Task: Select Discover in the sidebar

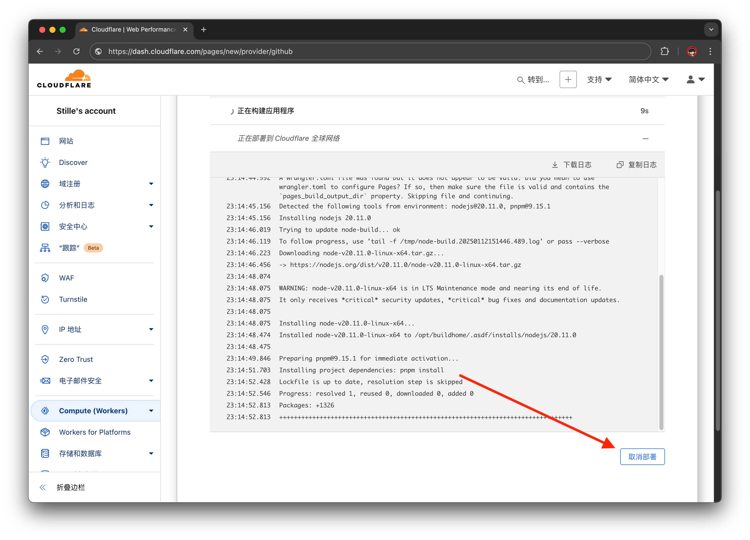Action: click(73, 162)
